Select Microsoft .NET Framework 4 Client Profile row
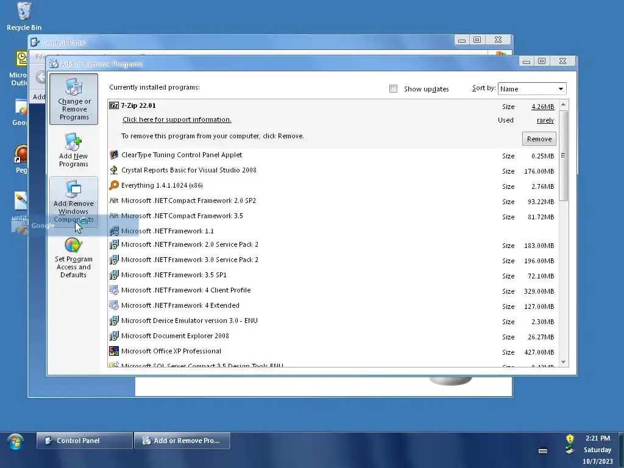 tap(333, 291)
